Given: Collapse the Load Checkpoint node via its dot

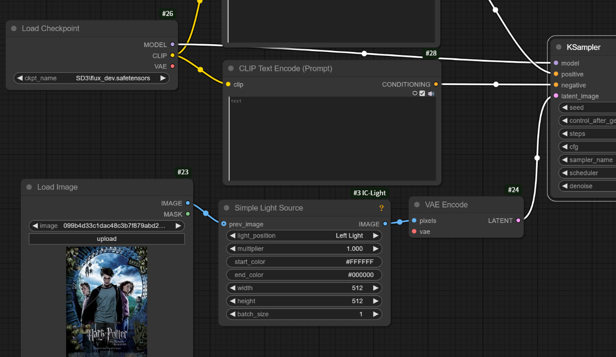Looking at the screenshot, I should (x=14, y=29).
